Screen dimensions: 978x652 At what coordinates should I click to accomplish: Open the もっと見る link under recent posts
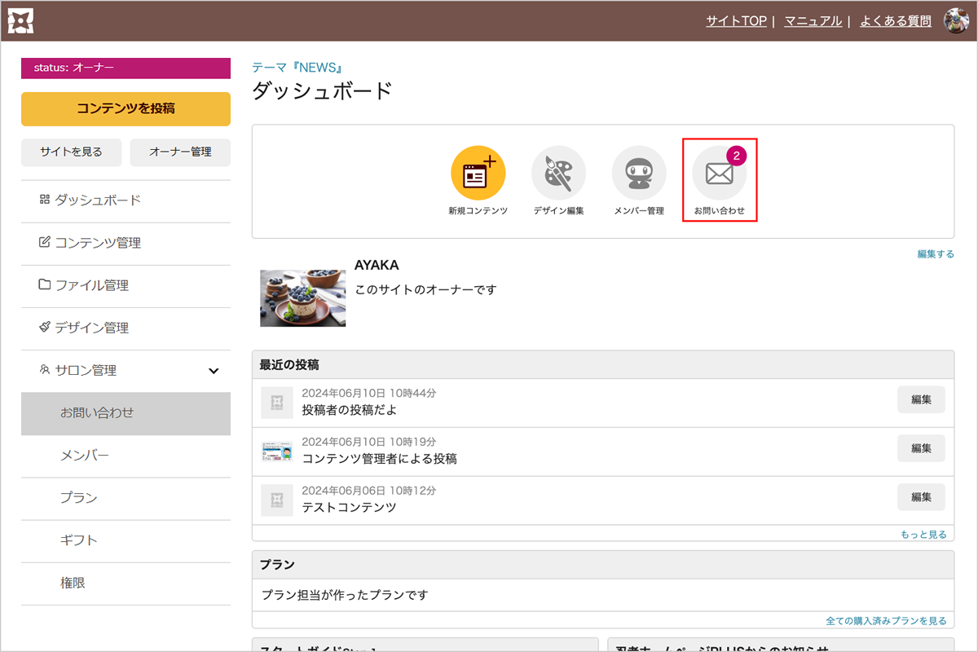click(923, 535)
